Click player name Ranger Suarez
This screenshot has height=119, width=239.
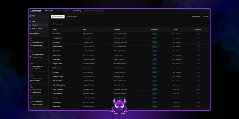point(57,64)
